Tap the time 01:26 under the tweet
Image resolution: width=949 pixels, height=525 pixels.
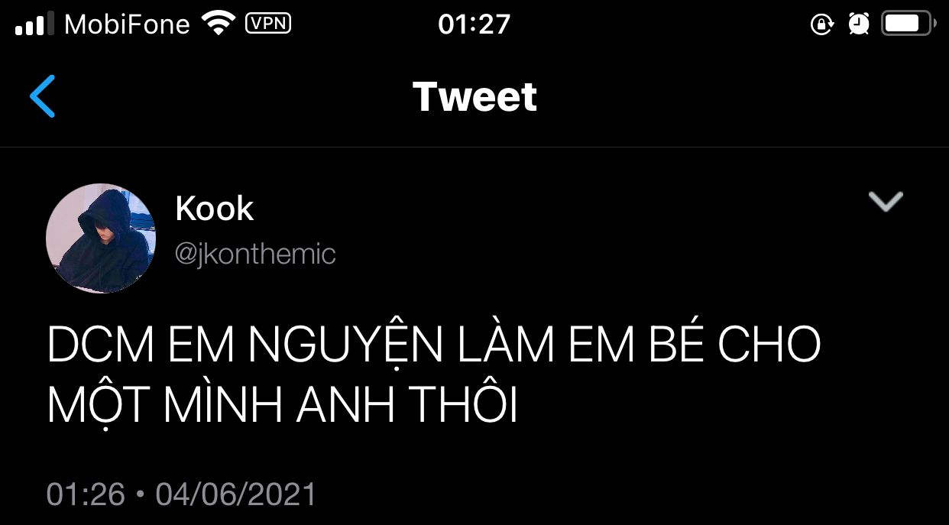86,494
